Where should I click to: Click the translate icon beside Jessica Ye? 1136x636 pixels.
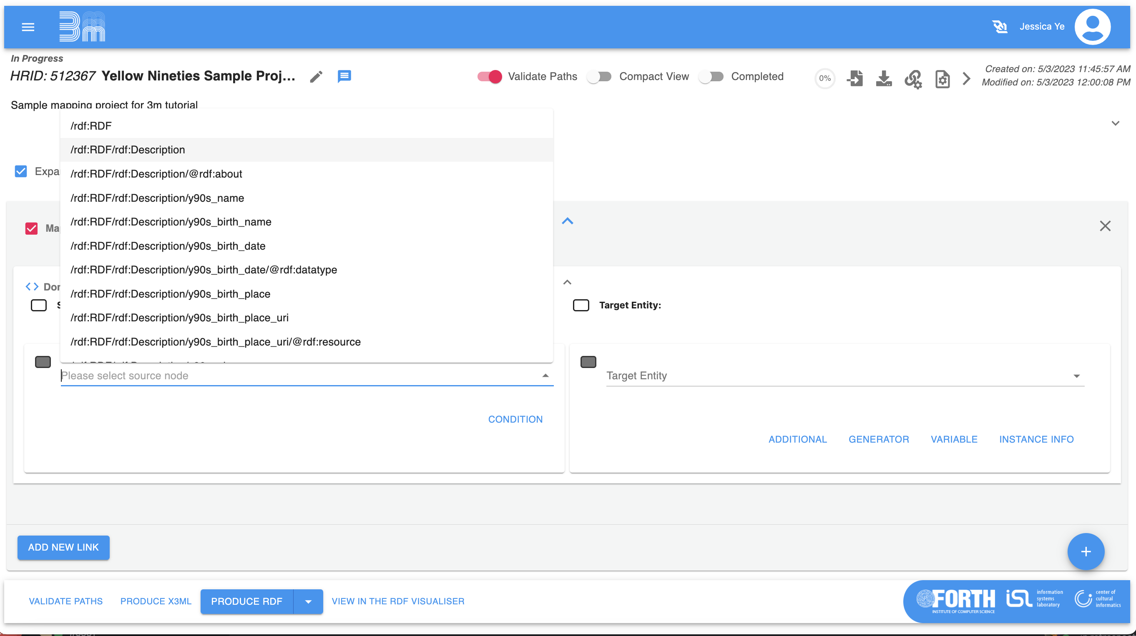click(x=999, y=26)
